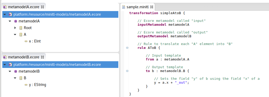Select the metamodelB package row
Image resolution: width=269 pixels, height=97 pixels.
tap(29, 72)
